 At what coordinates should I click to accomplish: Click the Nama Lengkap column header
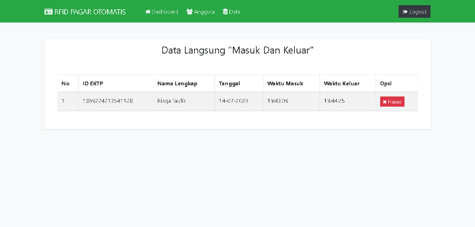[x=184, y=84]
